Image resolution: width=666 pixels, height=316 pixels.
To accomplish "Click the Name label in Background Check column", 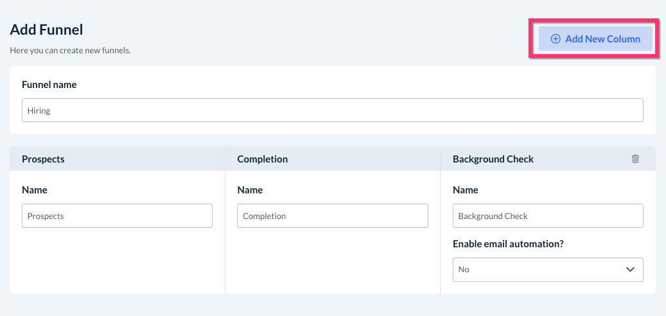I will pos(465,190).
